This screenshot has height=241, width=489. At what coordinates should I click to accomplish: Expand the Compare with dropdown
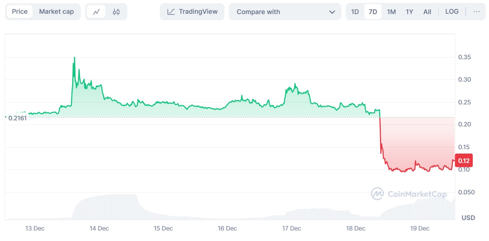(285, 12)
